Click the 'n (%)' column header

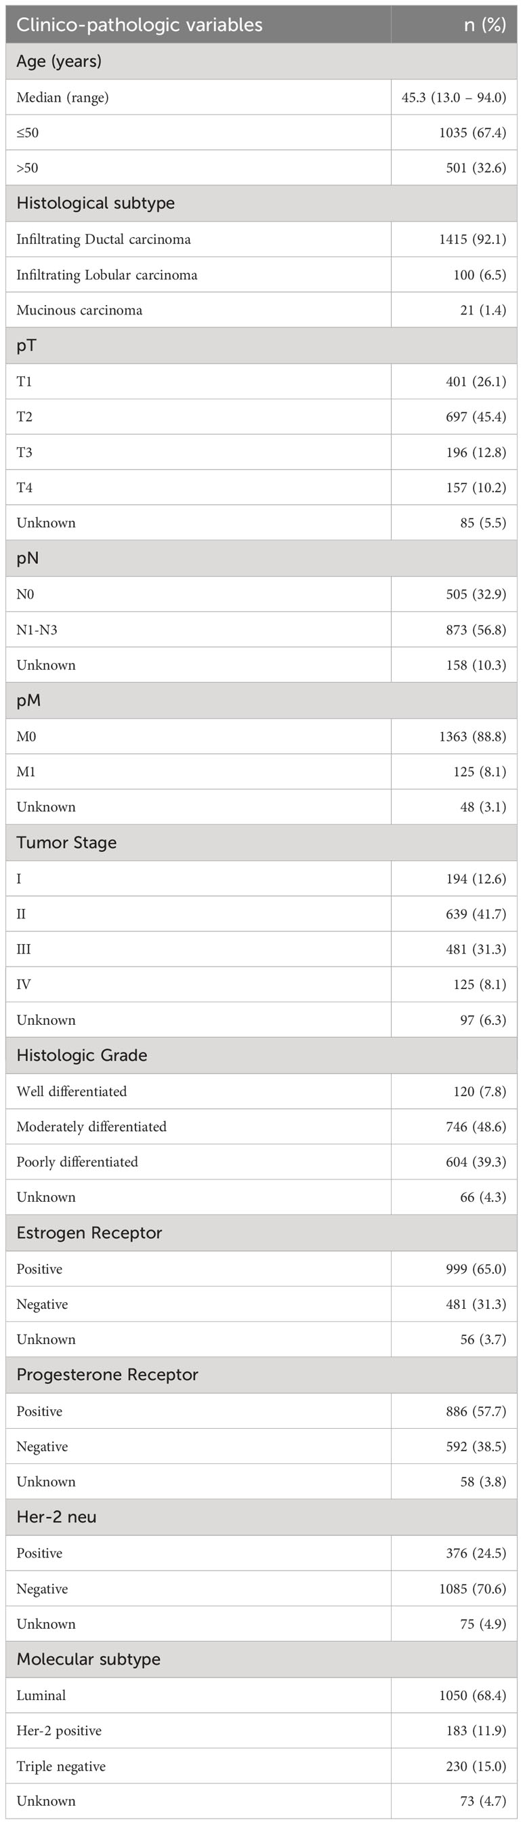click(485, 25)
